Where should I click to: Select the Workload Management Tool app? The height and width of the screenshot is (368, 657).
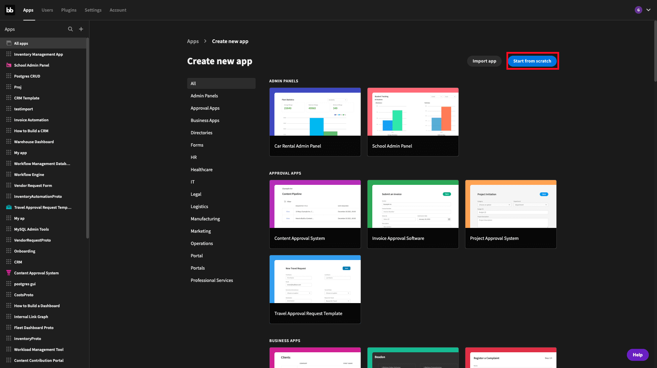coord(43,350)
